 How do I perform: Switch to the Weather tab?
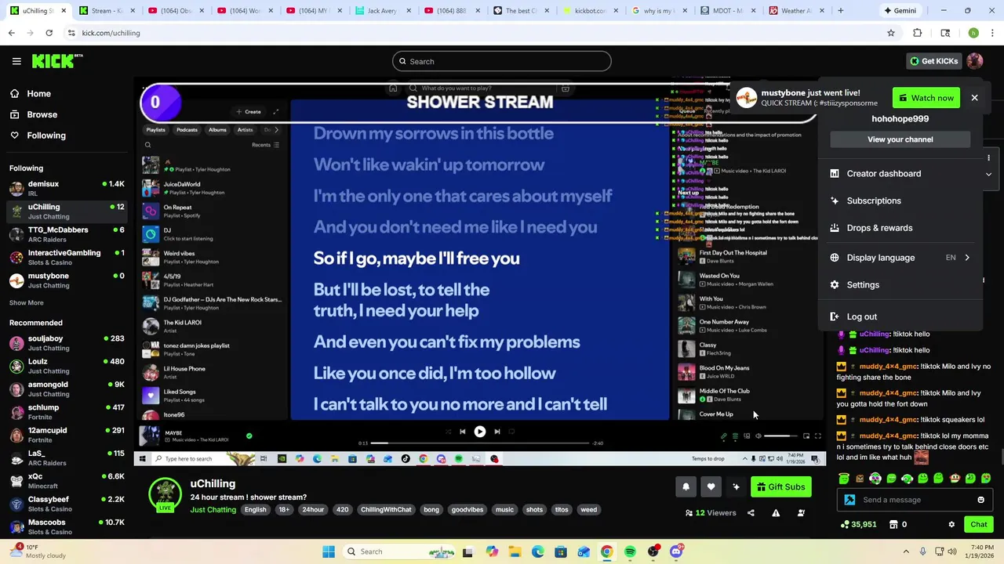pos(795,11)
